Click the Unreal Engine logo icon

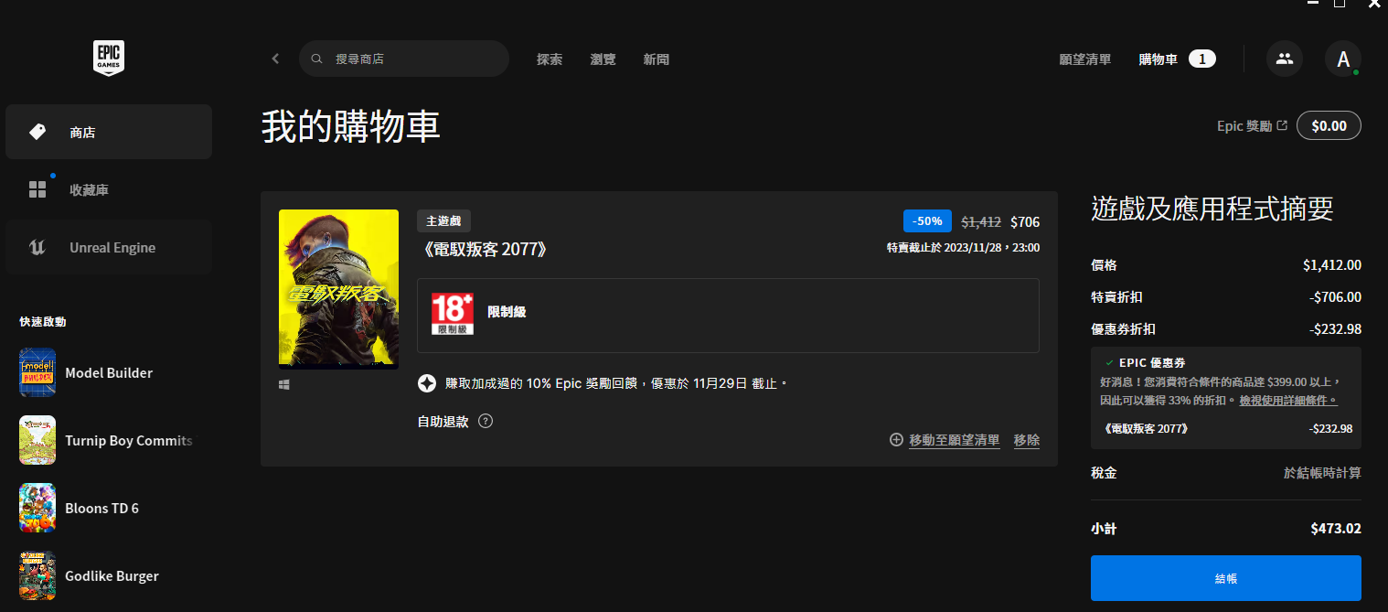click(x=37, y=247)
